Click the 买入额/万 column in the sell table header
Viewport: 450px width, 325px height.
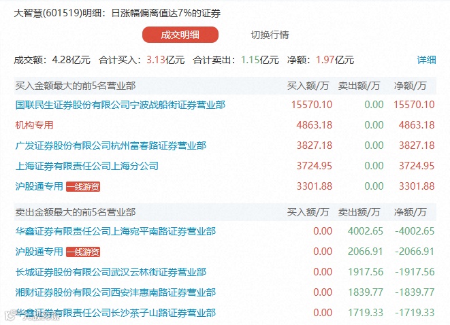[308, 212]
